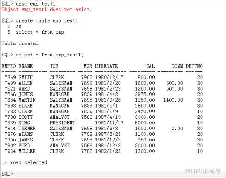Select the SMITH employee row name
The image size is (226, 178).
pyautogui.click(x=26, y=77)
